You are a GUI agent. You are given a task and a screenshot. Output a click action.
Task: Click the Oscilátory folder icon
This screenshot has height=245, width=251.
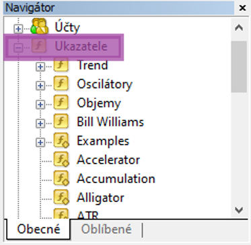pyautogui.click(x=61, y=83)
